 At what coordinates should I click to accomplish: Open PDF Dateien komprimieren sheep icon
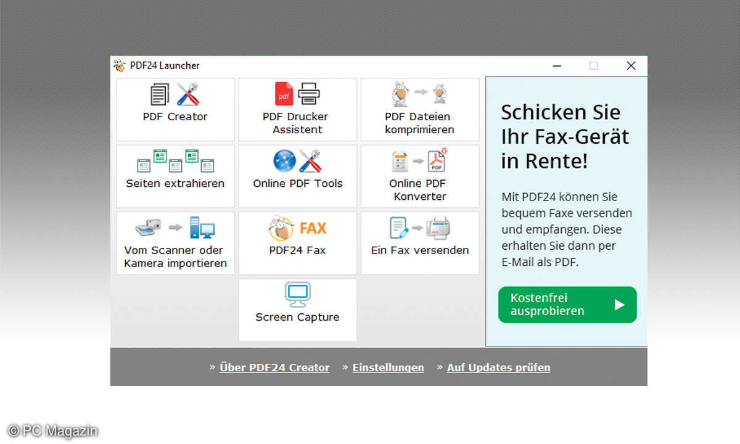419,94
